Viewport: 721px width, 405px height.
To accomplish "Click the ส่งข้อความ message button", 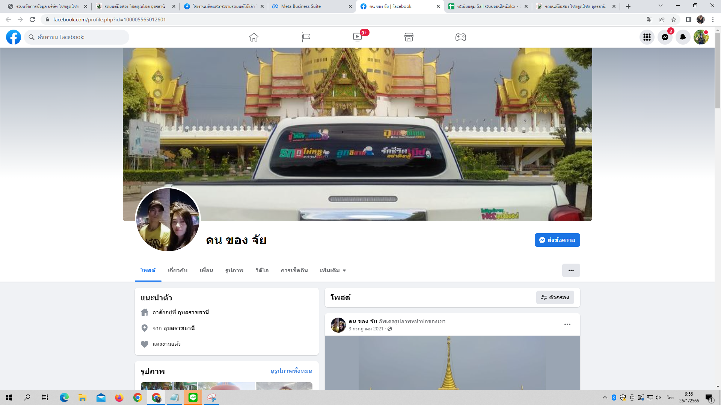I will (557, 240).
